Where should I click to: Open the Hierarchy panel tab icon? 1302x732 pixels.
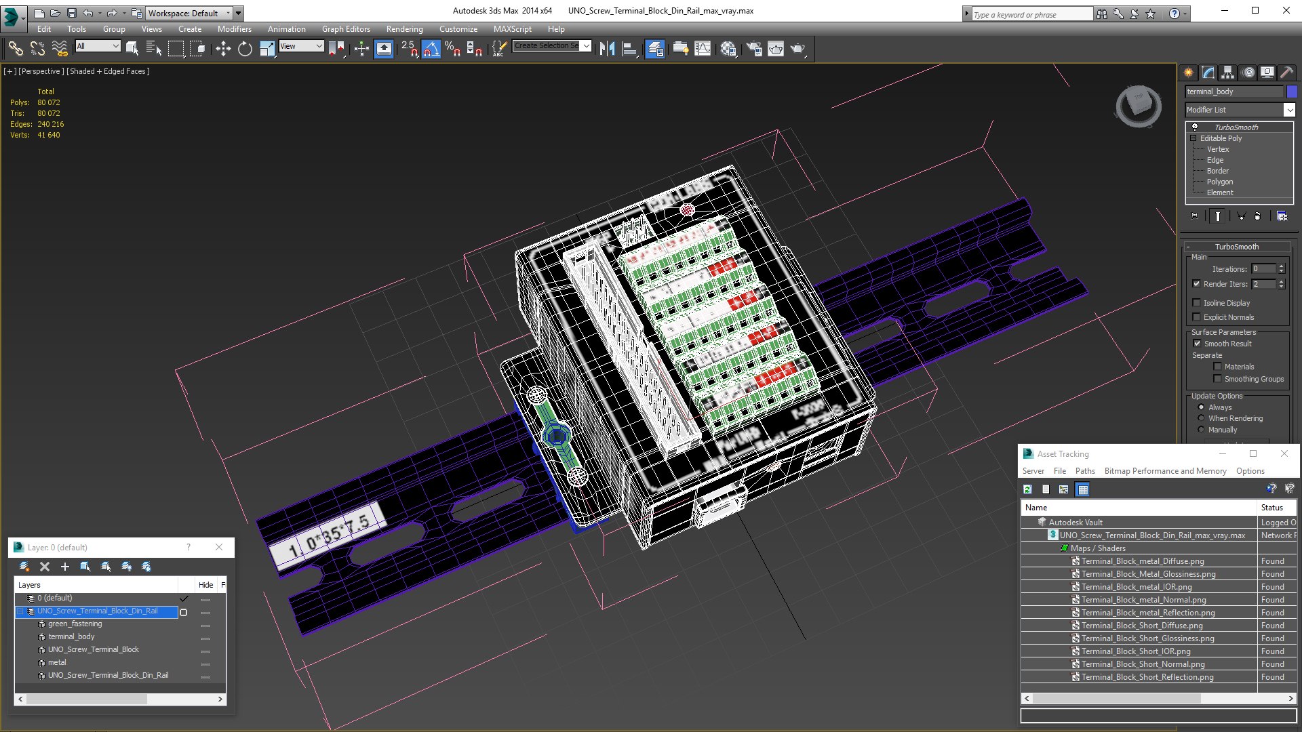click(1227, 73)
